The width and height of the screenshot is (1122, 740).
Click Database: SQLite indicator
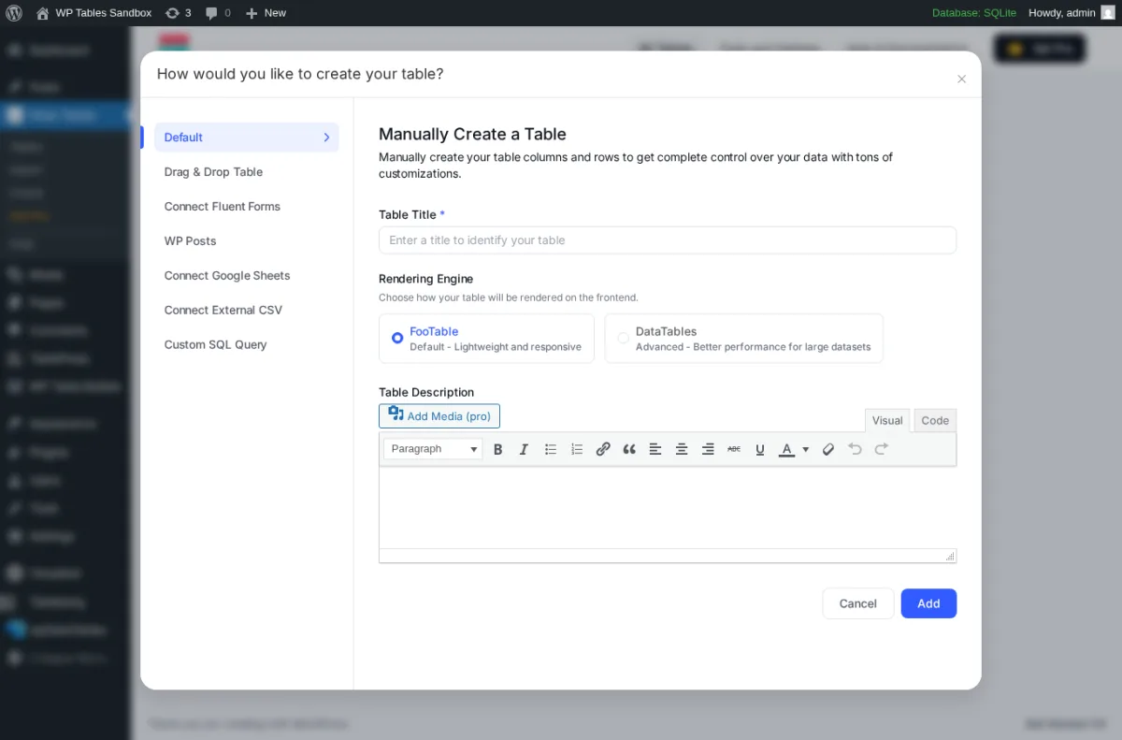974,13
